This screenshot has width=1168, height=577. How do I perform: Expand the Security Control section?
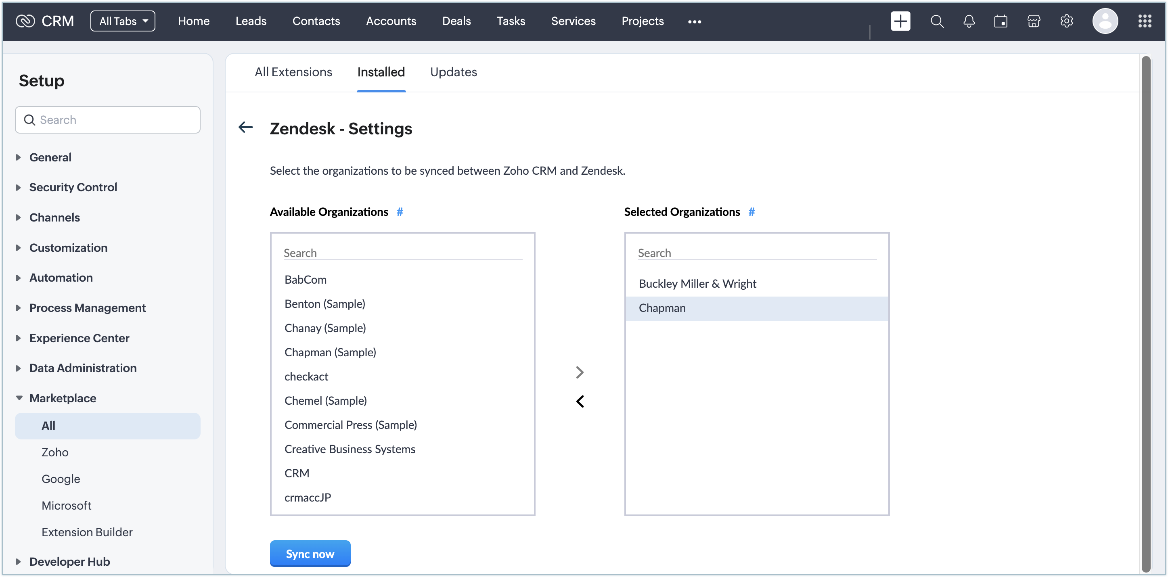[73, 187]
